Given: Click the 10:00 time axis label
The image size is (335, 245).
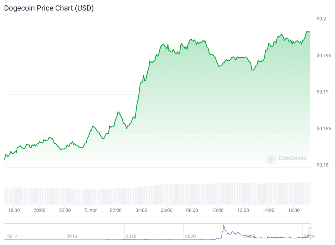Looking at the screenshot, I should coord(218,210).
